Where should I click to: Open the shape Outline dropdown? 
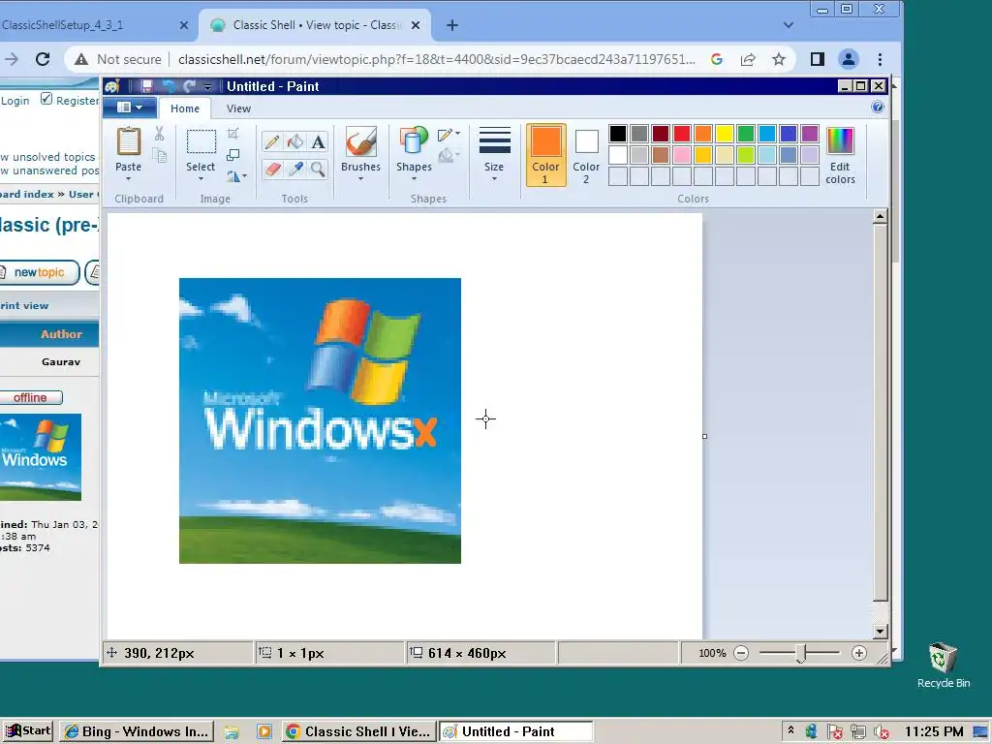coord(449,134)
